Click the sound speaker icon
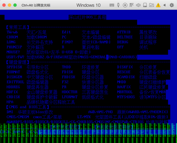The image size is (177, 143). coord(138,5)
